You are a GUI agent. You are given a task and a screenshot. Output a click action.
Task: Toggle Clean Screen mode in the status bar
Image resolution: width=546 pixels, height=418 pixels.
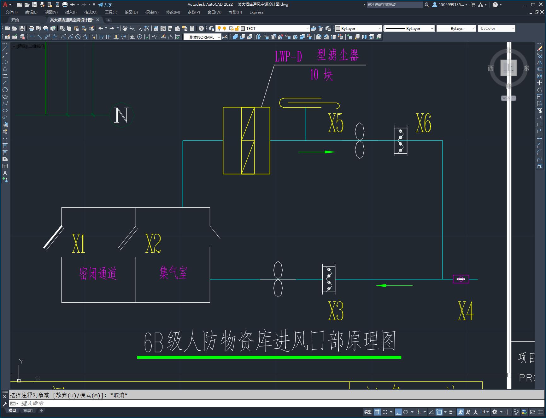tap(532, 412)
